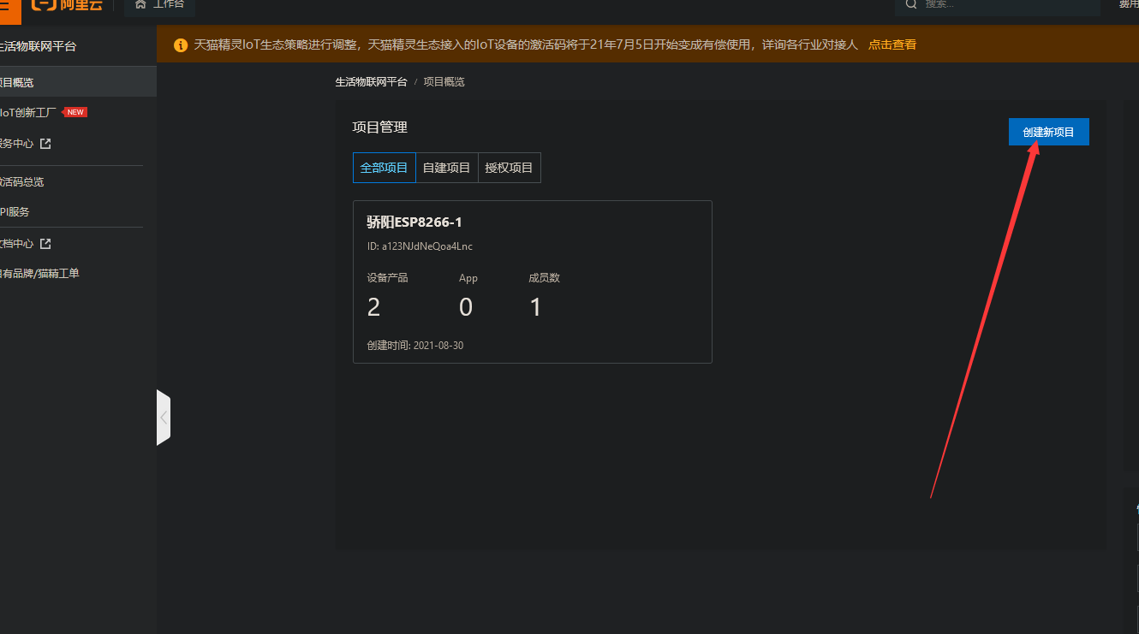Collapse the sidebar with the arrow handle
Viewport: 1139px width, 634px height.
pos(164,418)
